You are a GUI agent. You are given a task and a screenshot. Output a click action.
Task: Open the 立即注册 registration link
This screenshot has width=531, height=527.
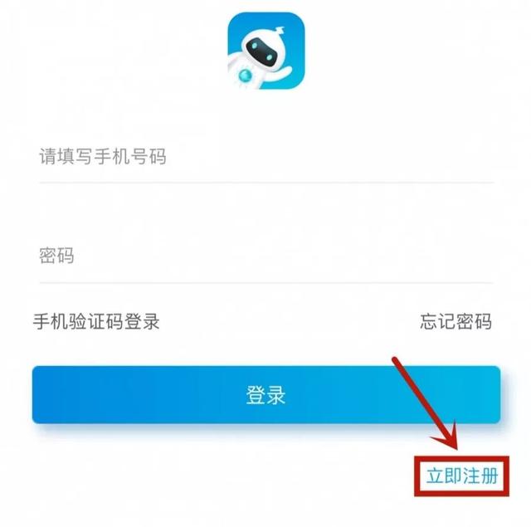462,476
